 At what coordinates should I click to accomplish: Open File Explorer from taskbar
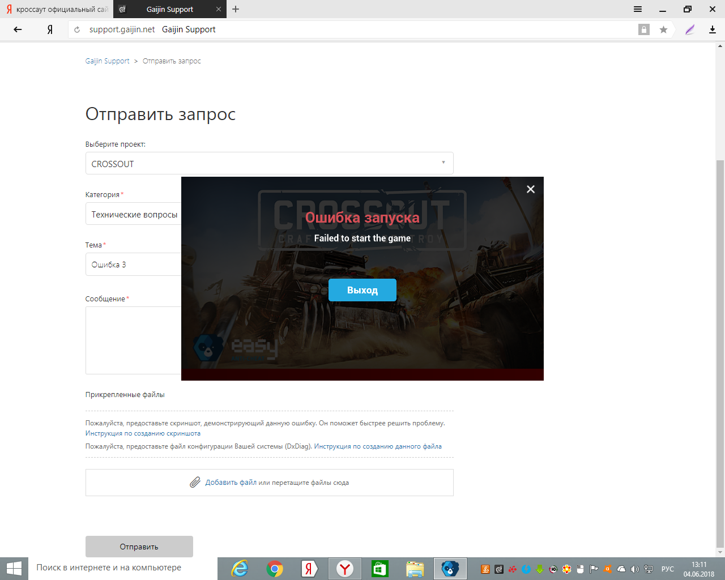click(415, 569)
